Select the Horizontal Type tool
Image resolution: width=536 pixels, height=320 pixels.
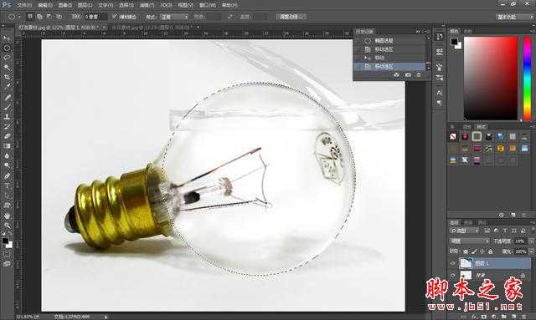pyautogui.click(x=7, y=186)
